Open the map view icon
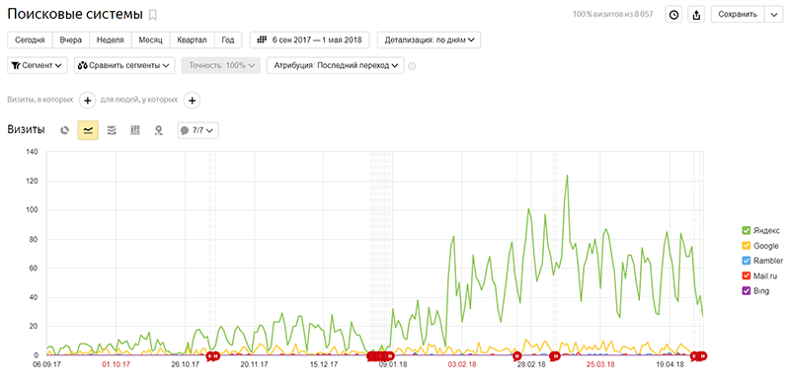 [x=159, y=130]
